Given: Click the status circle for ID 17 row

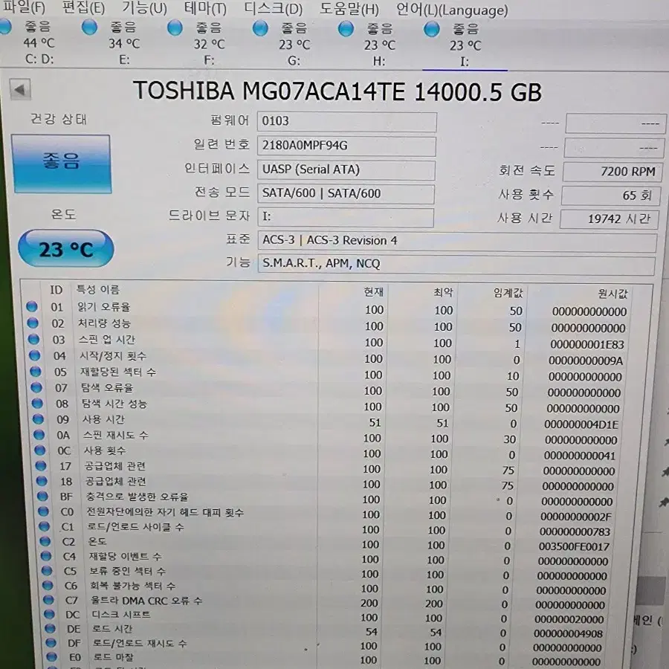Looking at the screenshot, I should [41, 465].
